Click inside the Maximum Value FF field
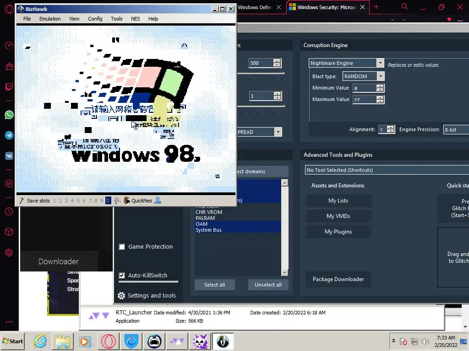This screenshot has height=351, width=469. click(x=364, y=100)
